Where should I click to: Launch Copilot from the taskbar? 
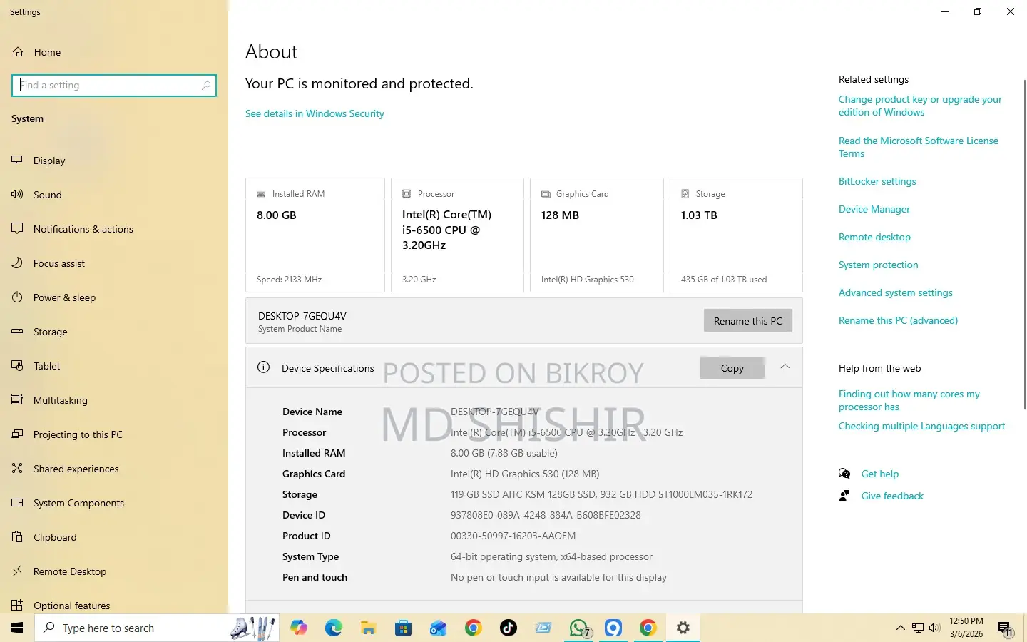tap(299, 628)
